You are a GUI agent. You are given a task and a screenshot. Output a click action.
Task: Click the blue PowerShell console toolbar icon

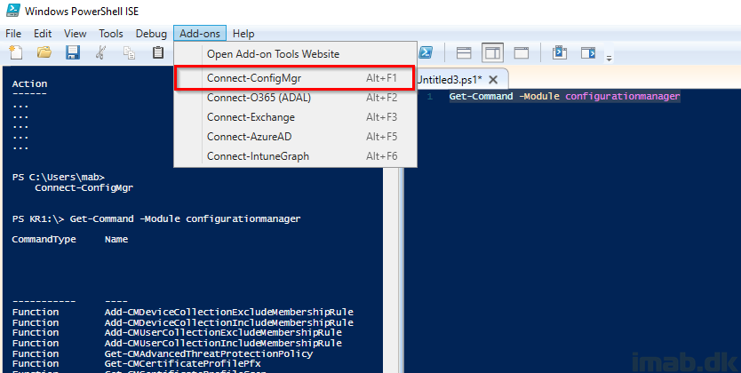[426, 52]
